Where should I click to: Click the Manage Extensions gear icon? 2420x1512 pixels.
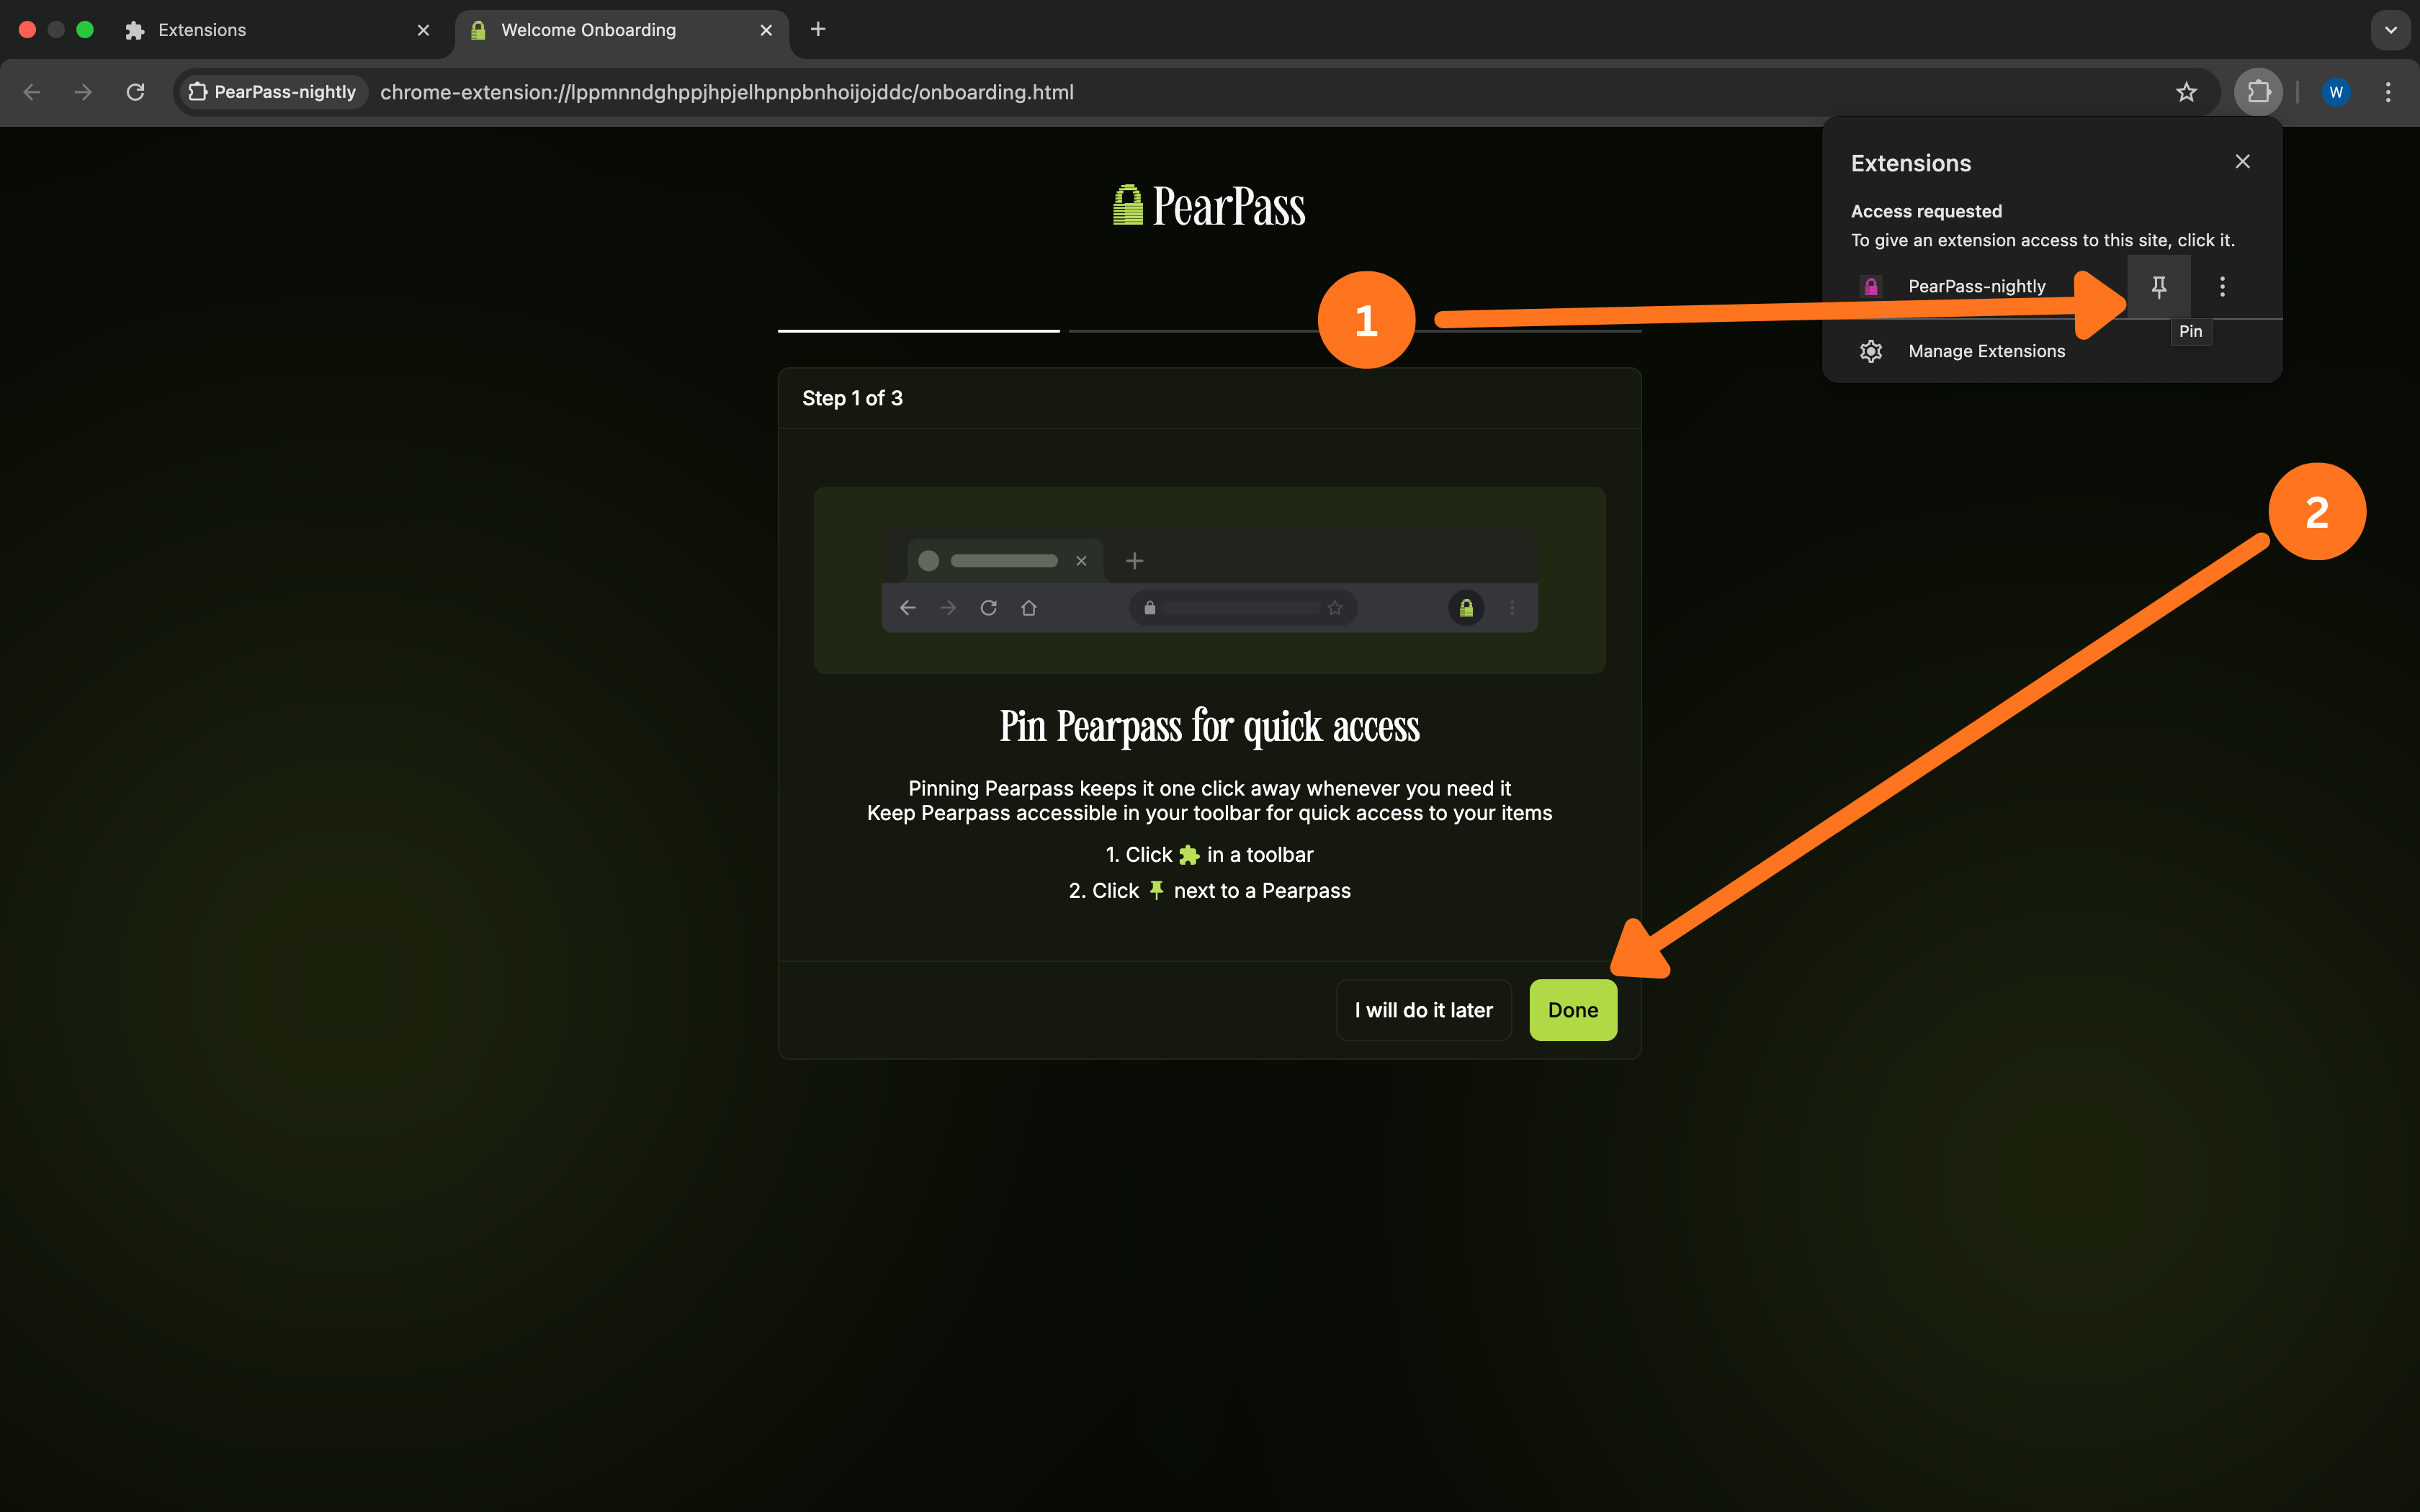click(x=1870, y=351)
